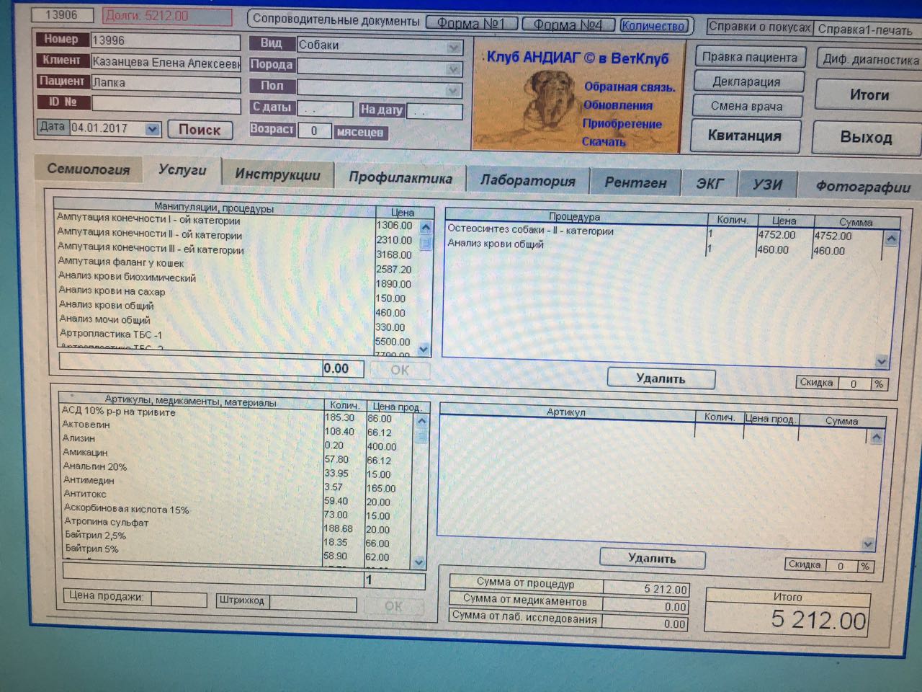The image size is (922, 692).
Task: Click the procedures Скидка discount field
Action: coord(854,383)
